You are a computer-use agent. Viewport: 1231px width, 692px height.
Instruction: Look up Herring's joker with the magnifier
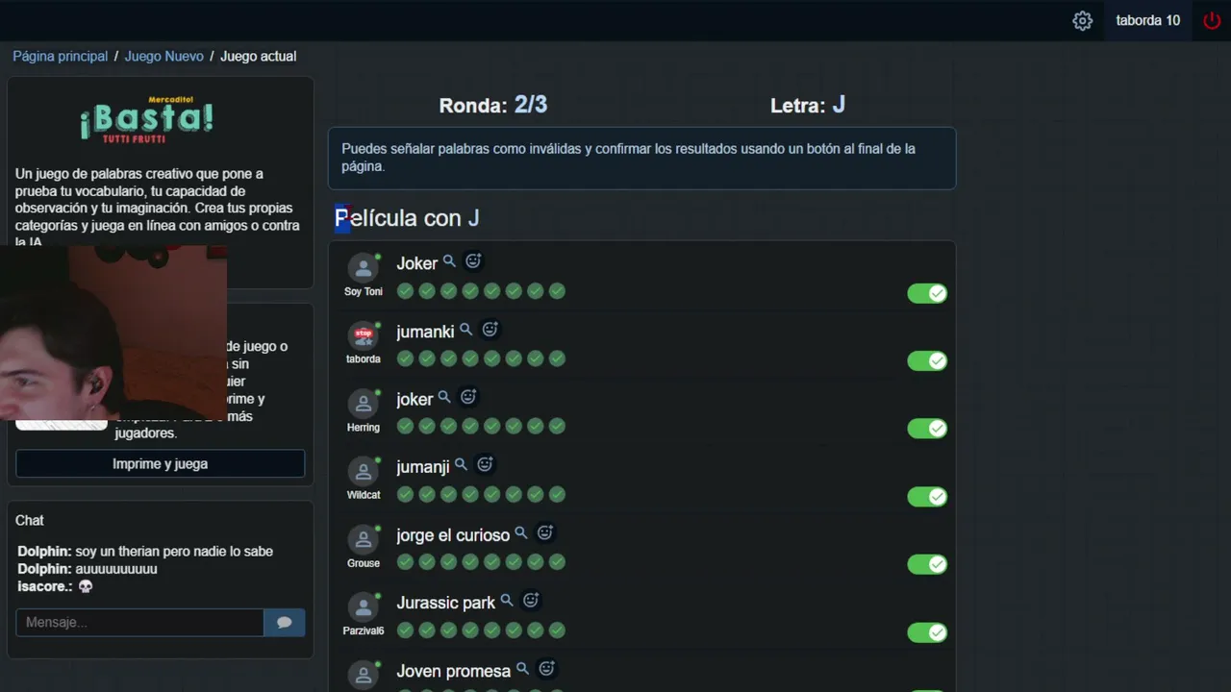click(444, 397)
